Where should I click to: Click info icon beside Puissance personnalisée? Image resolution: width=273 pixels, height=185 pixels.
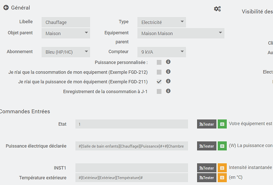(x=168, y=62)
